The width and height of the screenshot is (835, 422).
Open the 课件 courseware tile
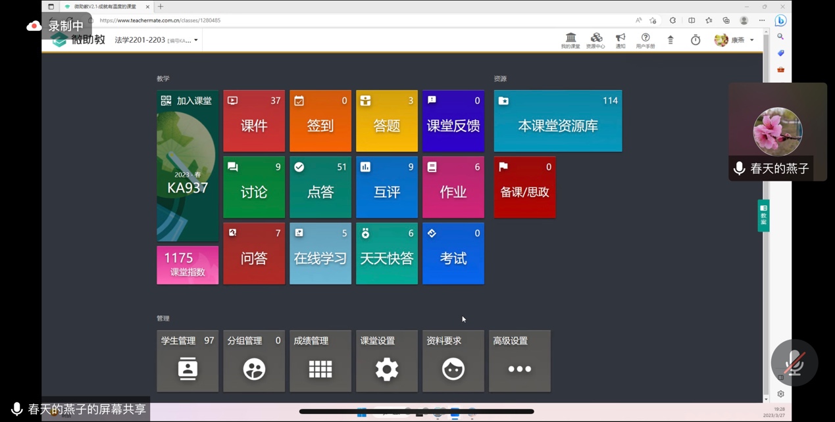(x=254, y=121)
